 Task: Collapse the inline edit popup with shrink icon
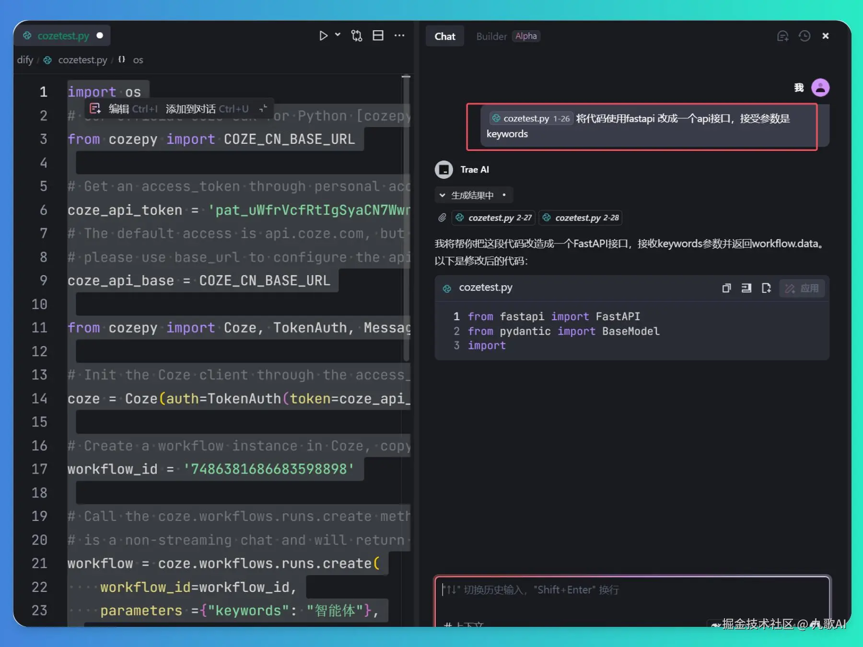click(x=263, y=109)
